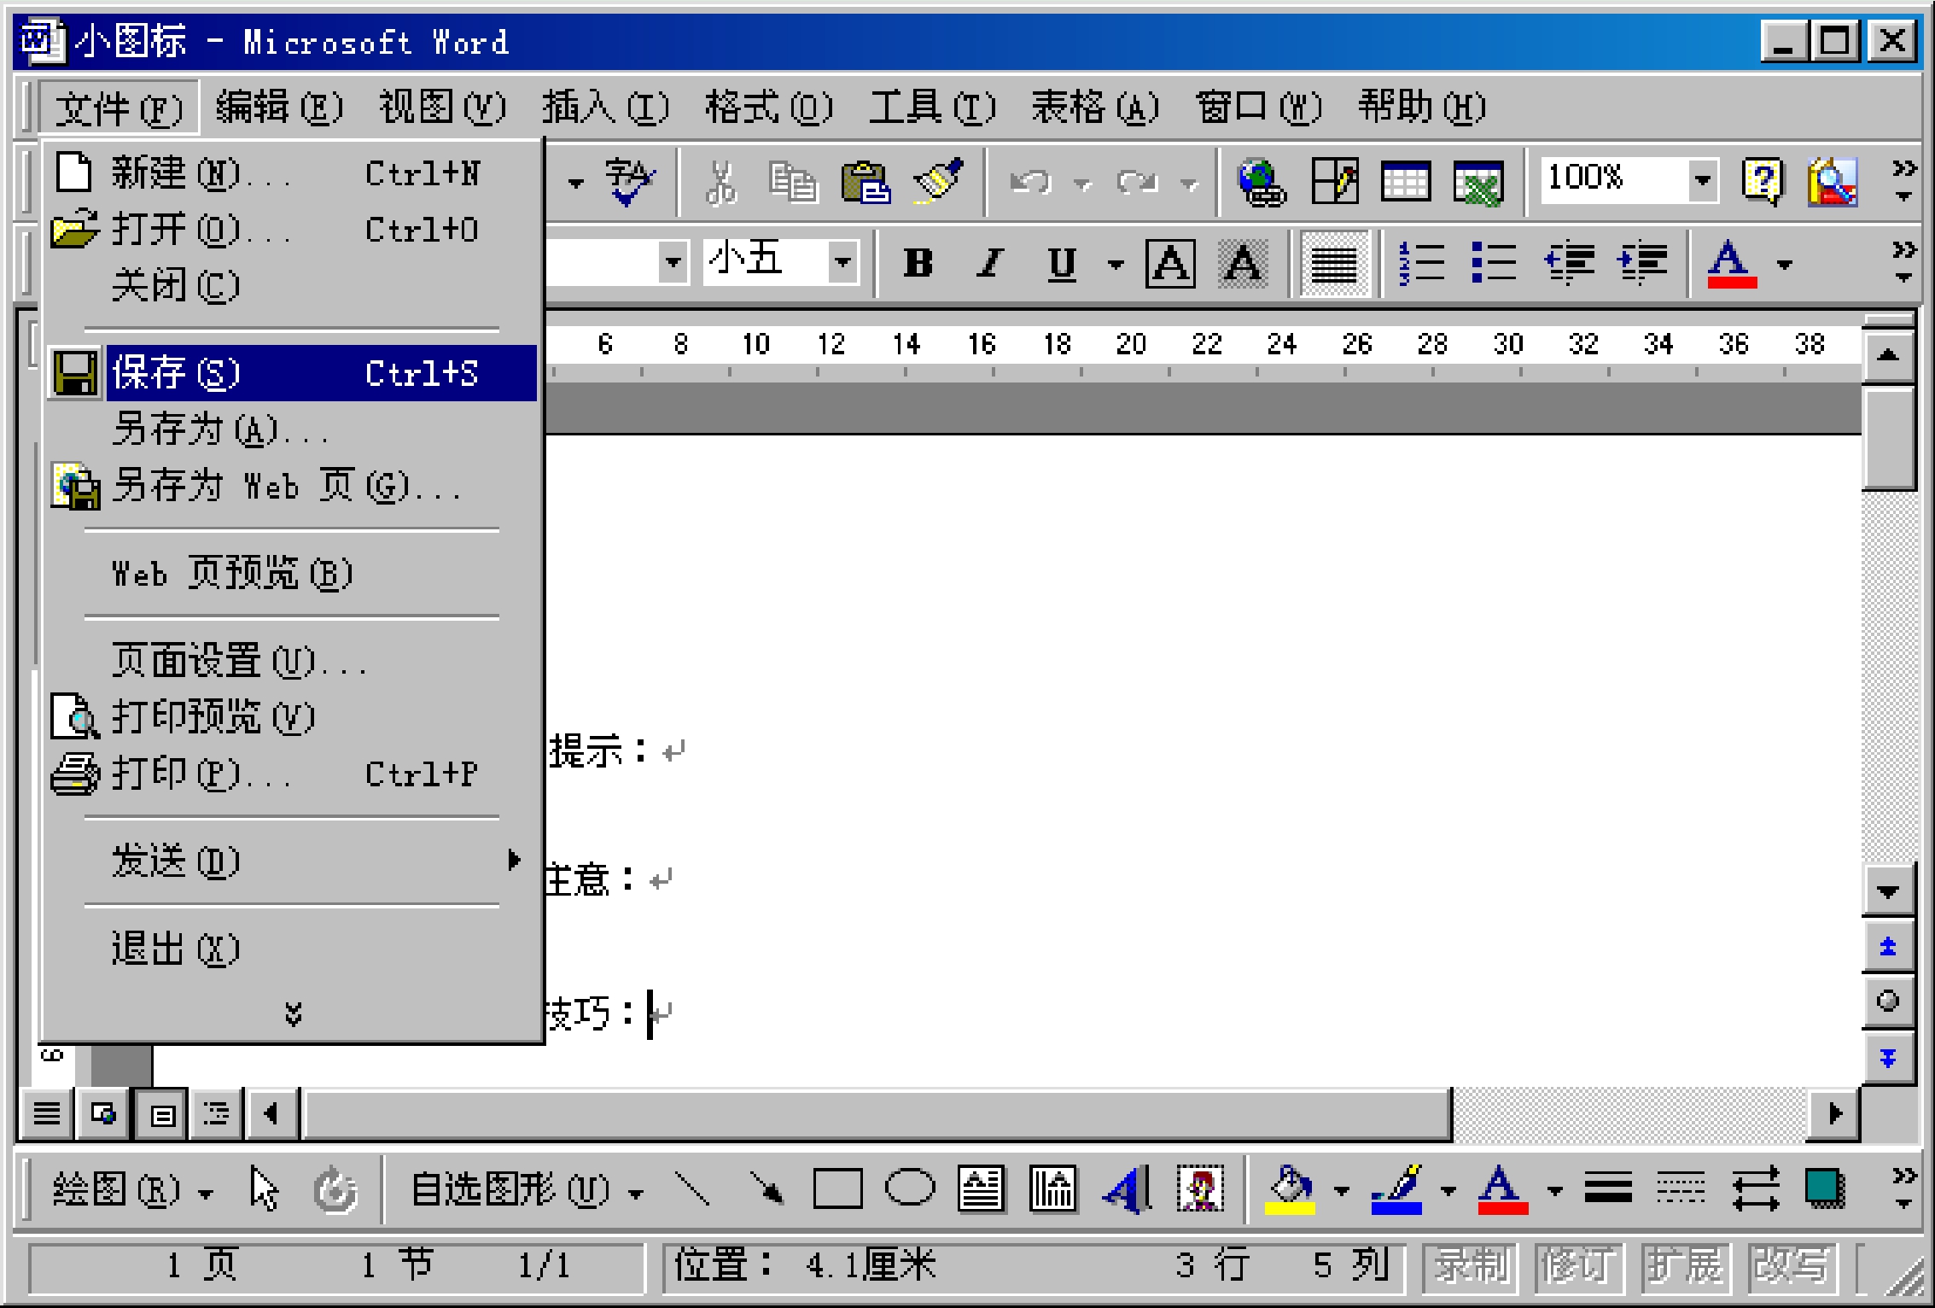Screen dimensions: 1935x1308
Task: Click the Insert Clip Art icon
Action: tap(1199, 1188)
